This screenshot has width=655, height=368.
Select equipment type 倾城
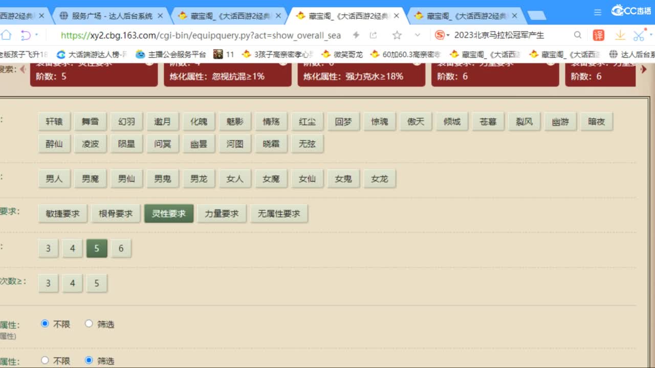(x=452, y=122)
